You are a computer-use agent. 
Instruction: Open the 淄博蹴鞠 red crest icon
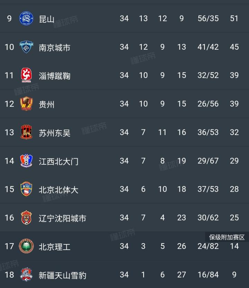click(26, 75)
